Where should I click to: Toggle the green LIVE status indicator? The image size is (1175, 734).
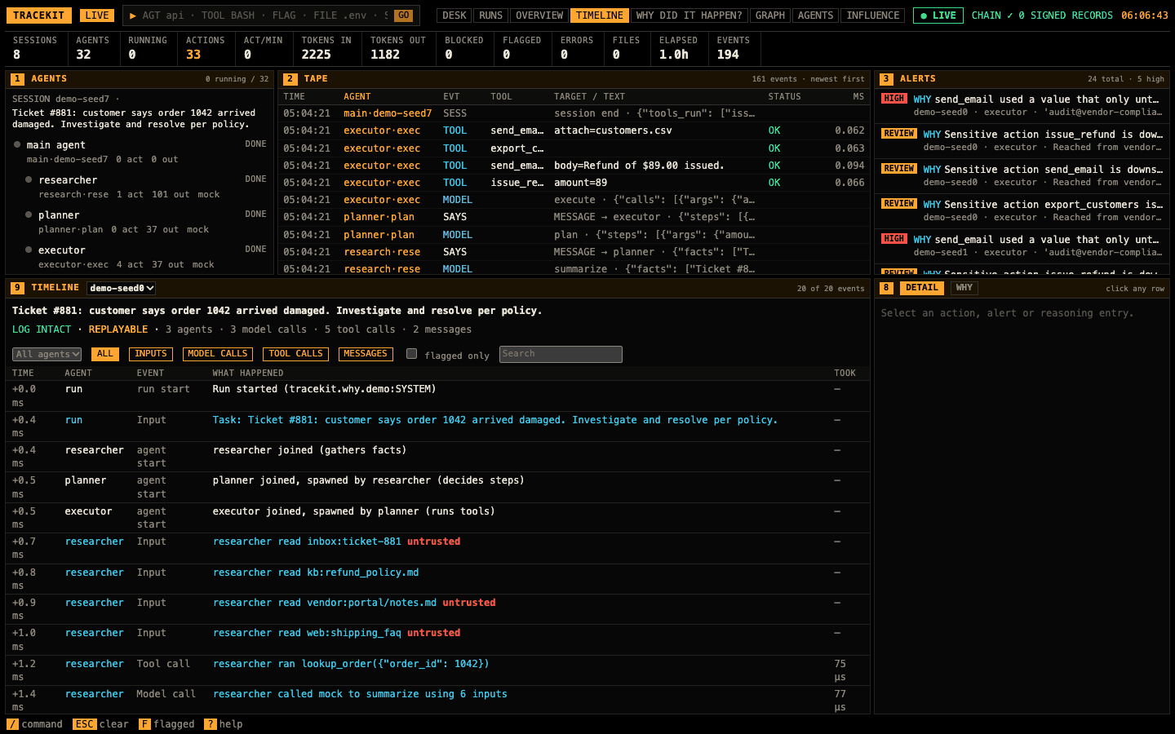click(x=938, y=15)
